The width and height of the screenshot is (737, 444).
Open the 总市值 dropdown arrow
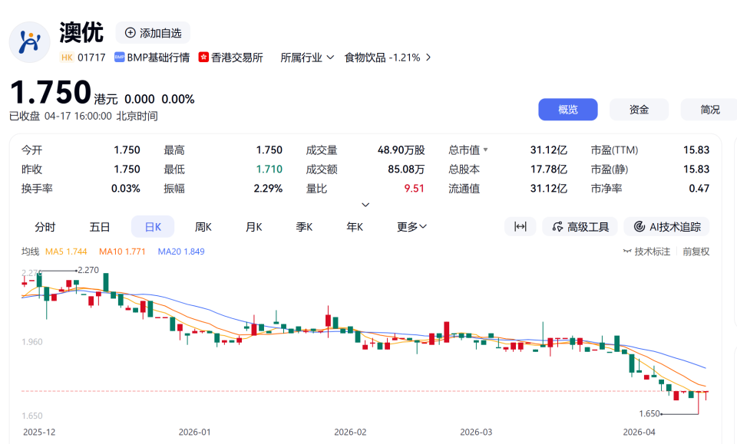(485, 150)
